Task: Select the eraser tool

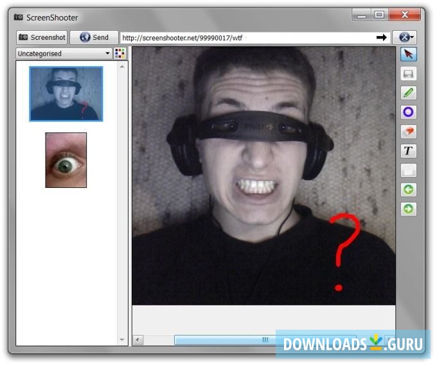Action: point(410,132)
